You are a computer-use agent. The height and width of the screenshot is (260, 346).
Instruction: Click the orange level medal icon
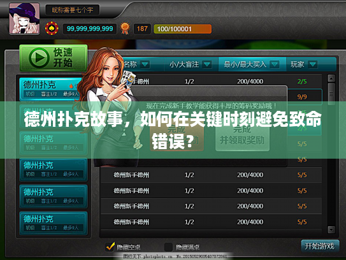[x=125, y=29]
